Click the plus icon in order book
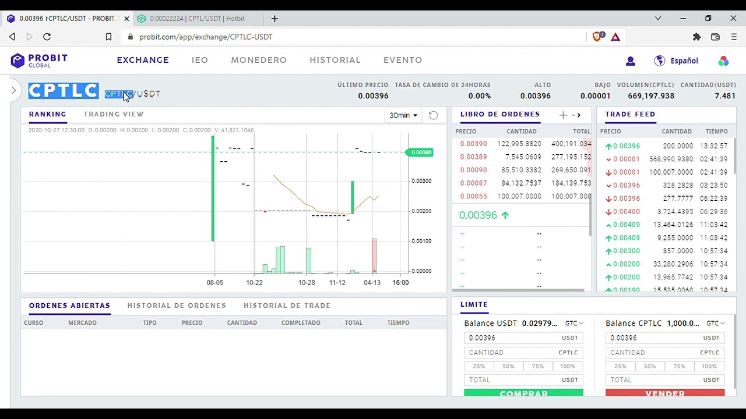The width and height of the screenshot is (746, 419). point(563,115)
